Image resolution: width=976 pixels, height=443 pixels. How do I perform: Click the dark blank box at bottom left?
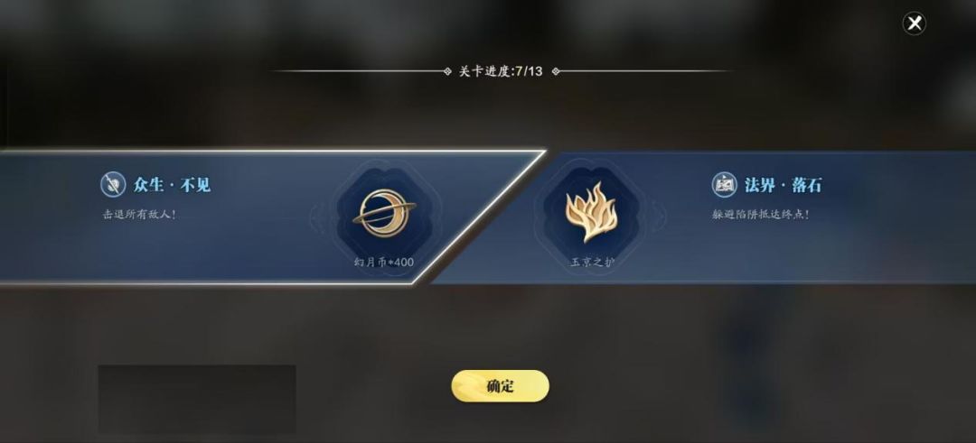[197, 399]
